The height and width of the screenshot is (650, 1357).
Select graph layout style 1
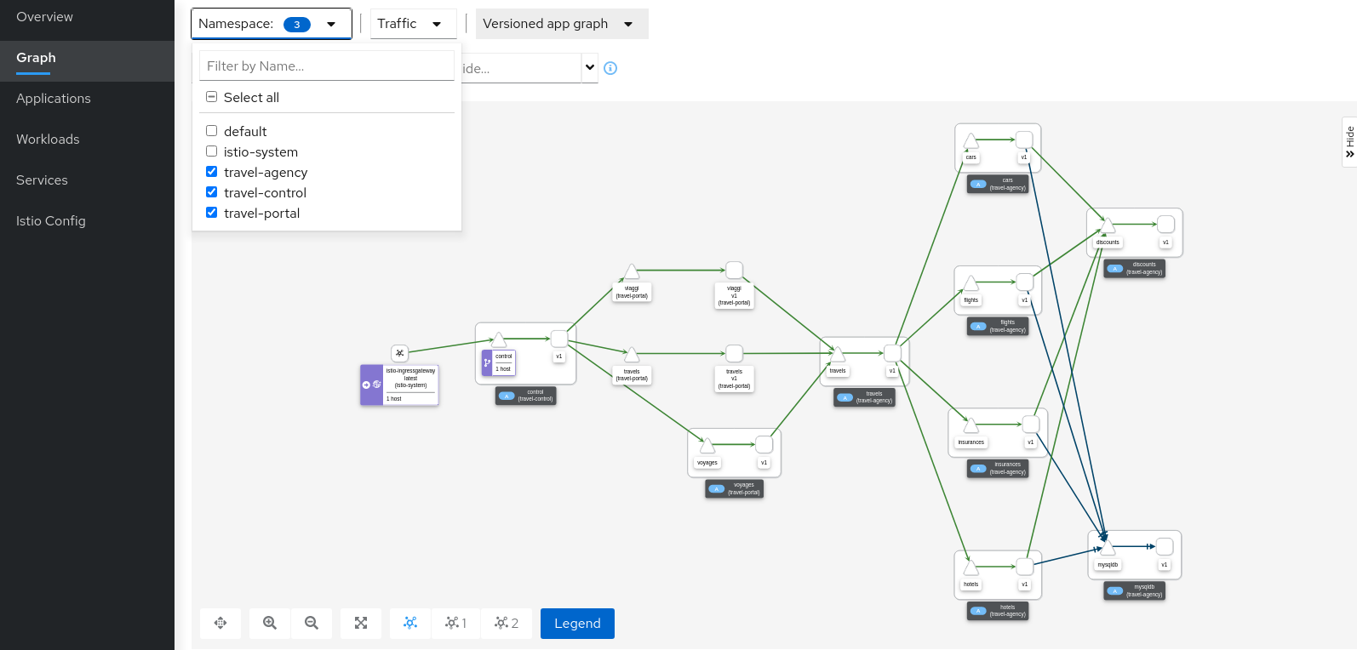455,623
